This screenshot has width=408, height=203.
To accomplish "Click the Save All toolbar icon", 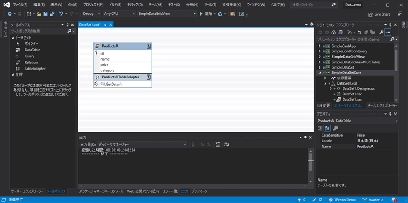I will click(x=52, y=14).
